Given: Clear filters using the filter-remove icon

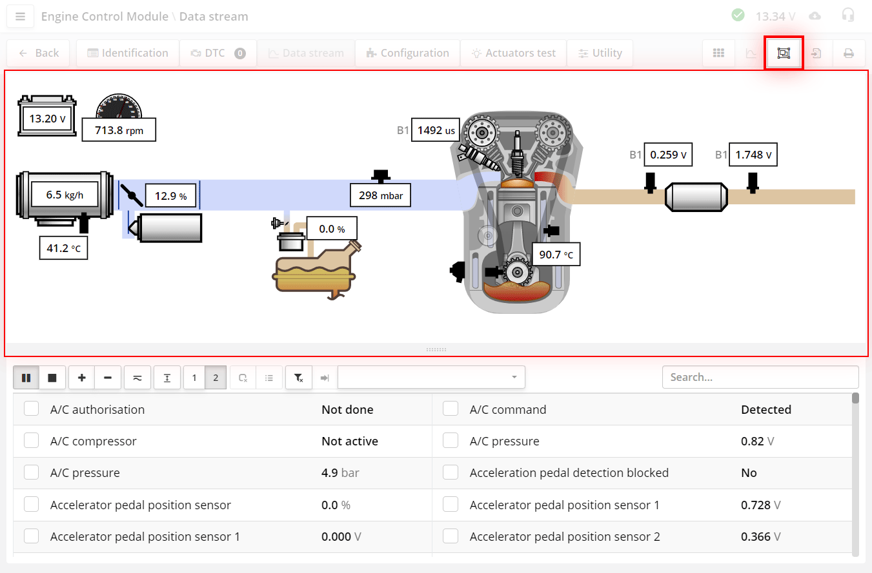Looking at the screenshot, I should 298,377.
